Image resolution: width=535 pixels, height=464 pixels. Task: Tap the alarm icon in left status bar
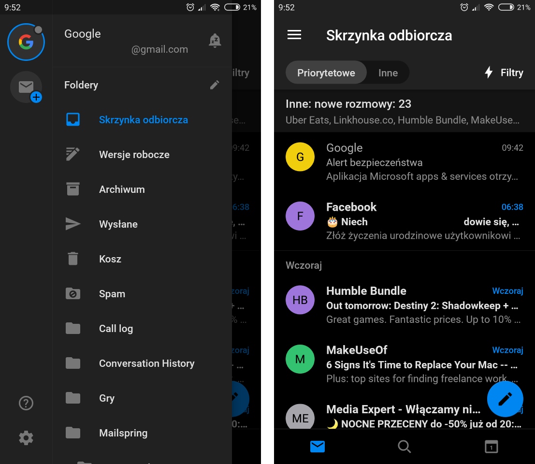coord(190,7)
